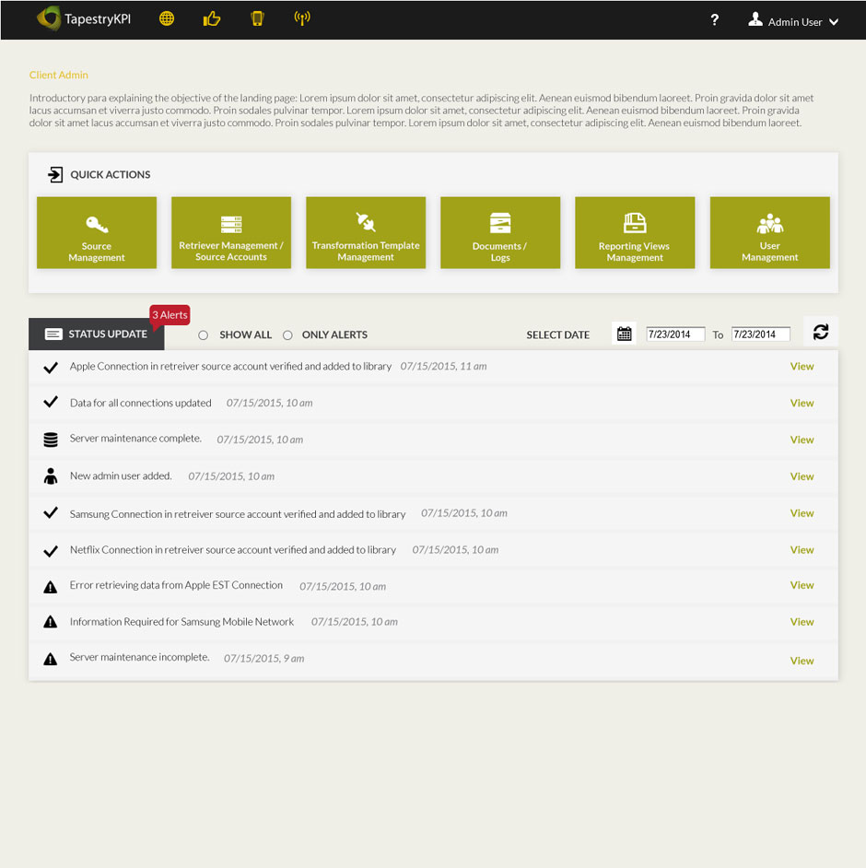Viewport: 866px width, 868px height.
Task: Expand the Admin User dropdown arrow
Action: point(834,22)
